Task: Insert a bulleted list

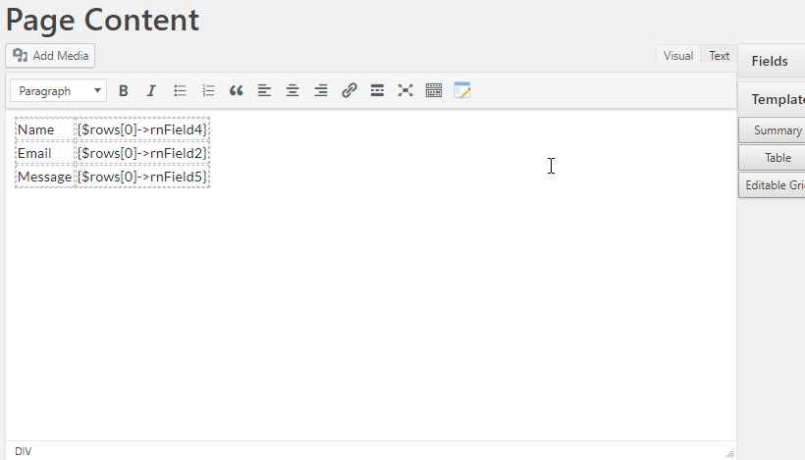Action: [x=180, y=91]
